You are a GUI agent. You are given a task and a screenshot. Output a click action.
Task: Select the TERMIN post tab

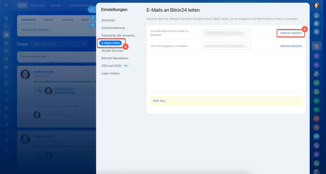[x=49, y=20]
